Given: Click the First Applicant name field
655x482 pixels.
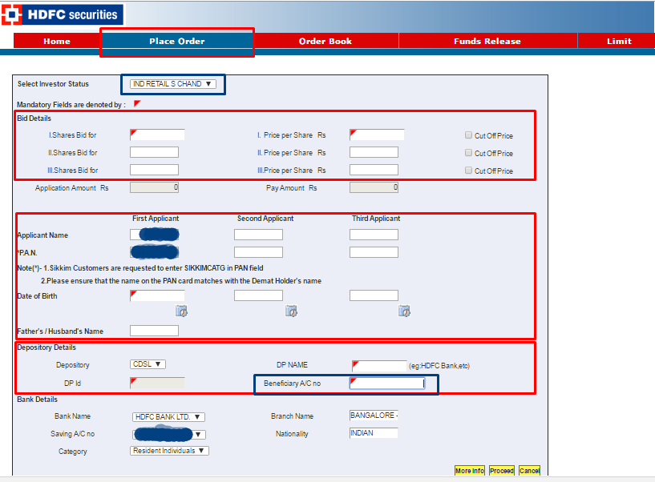Looking at the screenshot, I should tap(154, 235).
